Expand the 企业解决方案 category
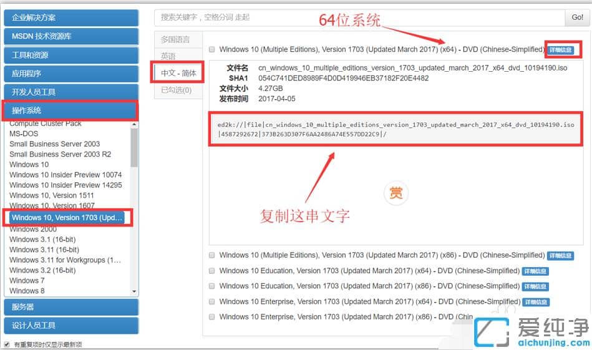 click(71, 17)
